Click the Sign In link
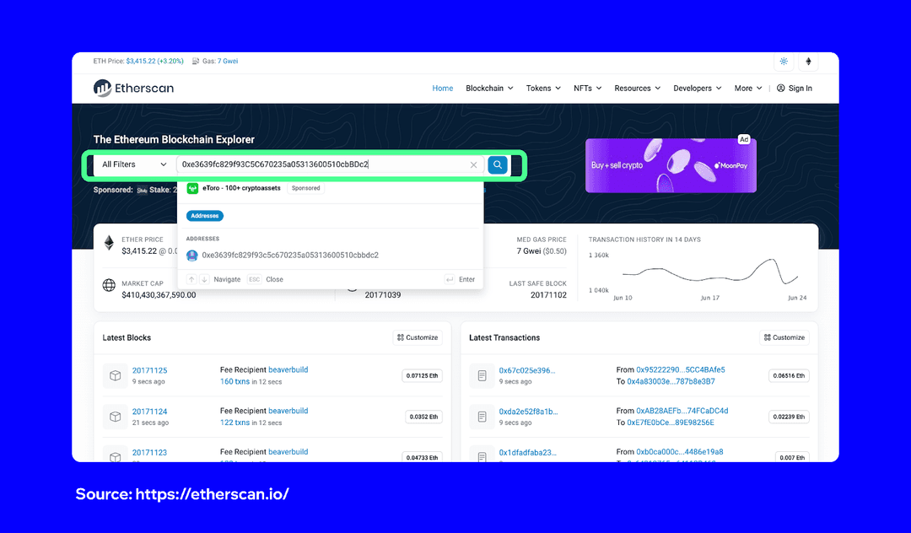Image resolution: width=911 pixels, height=533 pixels. (794, 88)
